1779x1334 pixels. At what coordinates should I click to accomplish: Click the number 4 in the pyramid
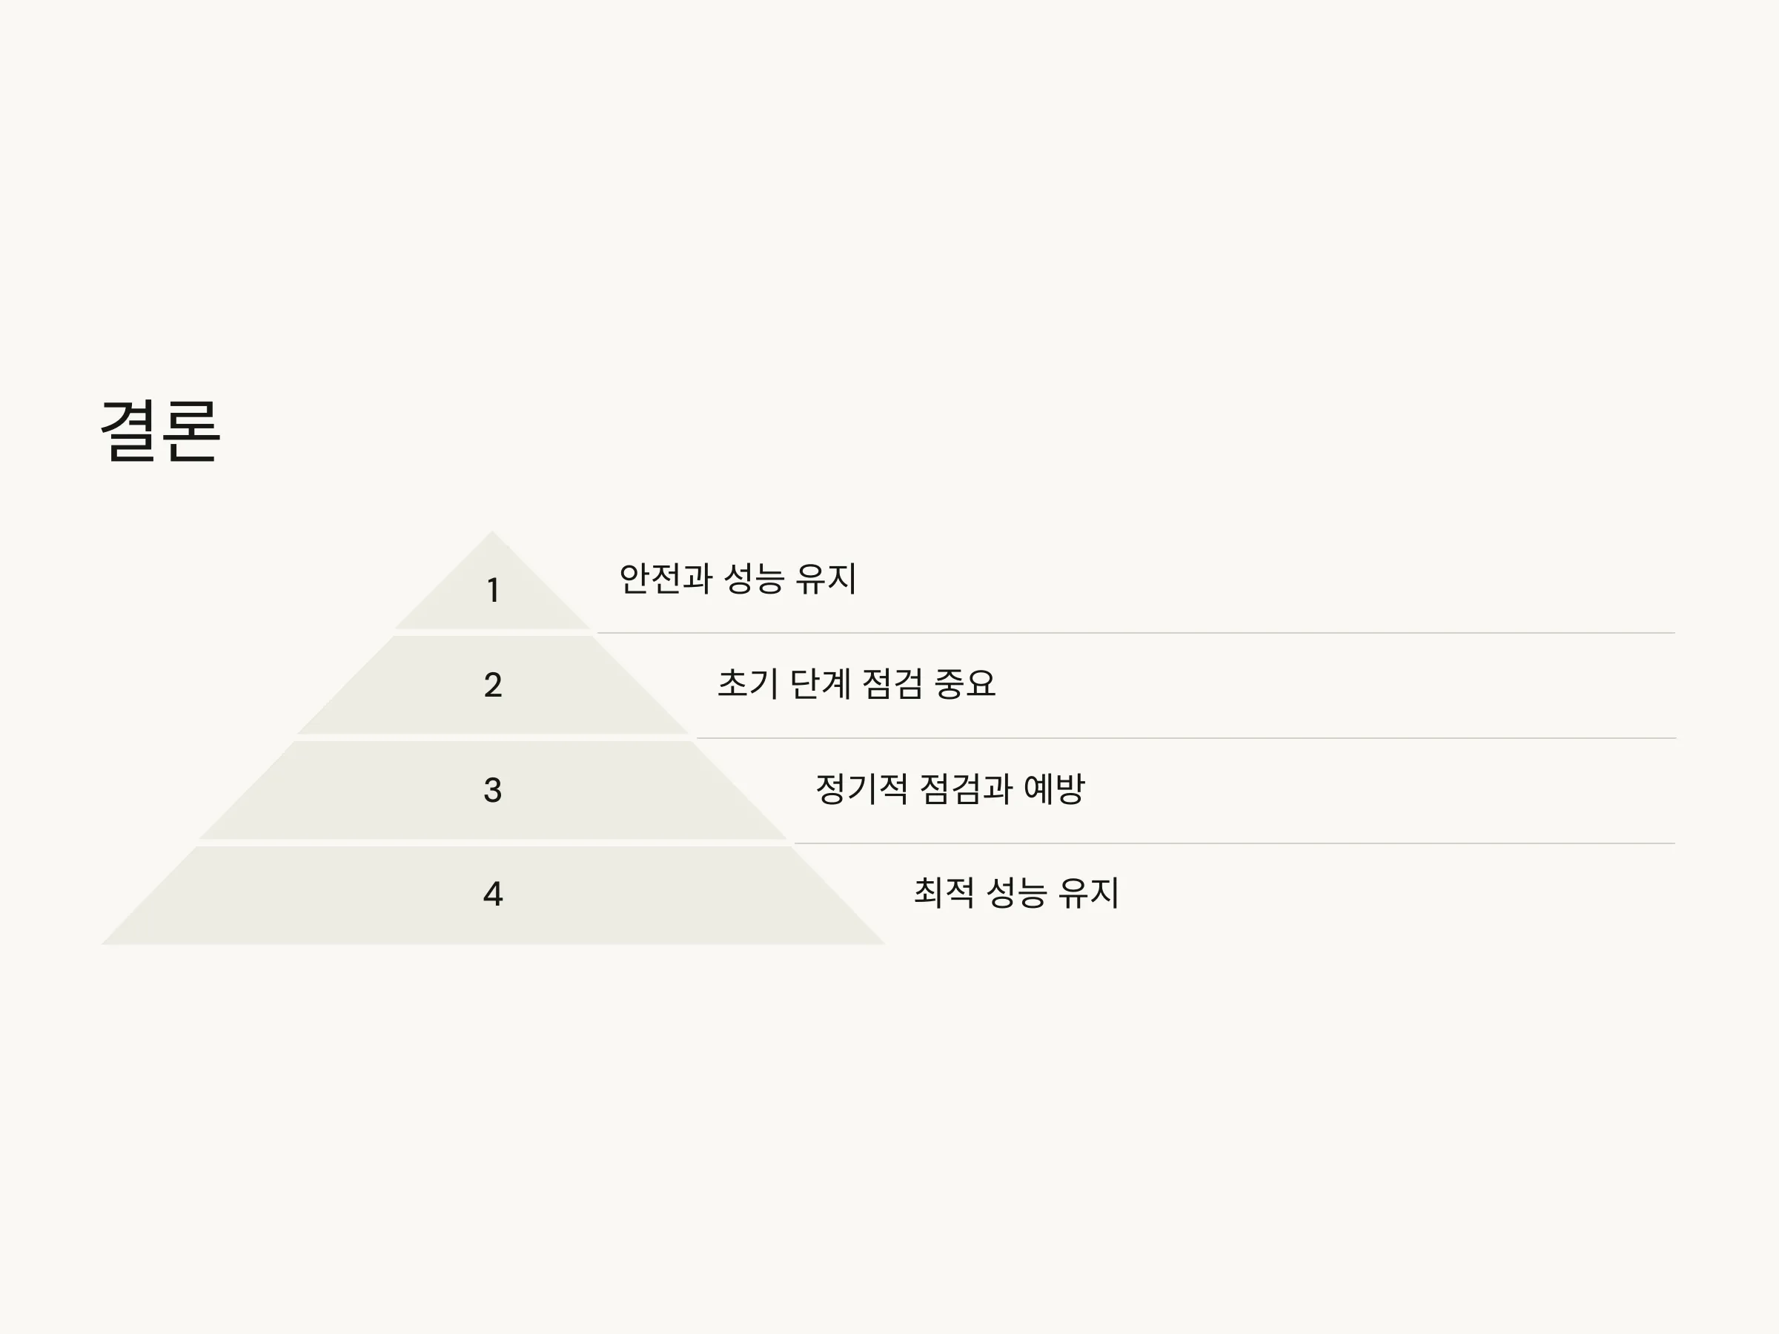click(x=493, y=895)
